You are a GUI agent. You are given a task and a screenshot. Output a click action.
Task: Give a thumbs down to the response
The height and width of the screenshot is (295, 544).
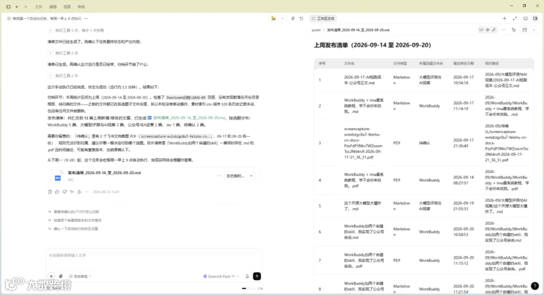pos(65,192)
